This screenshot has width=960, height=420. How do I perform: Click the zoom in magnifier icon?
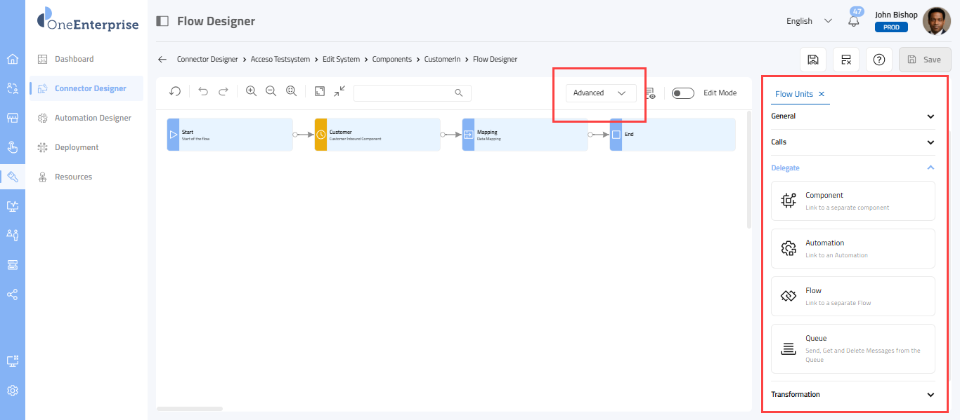[x=251, y=92]
